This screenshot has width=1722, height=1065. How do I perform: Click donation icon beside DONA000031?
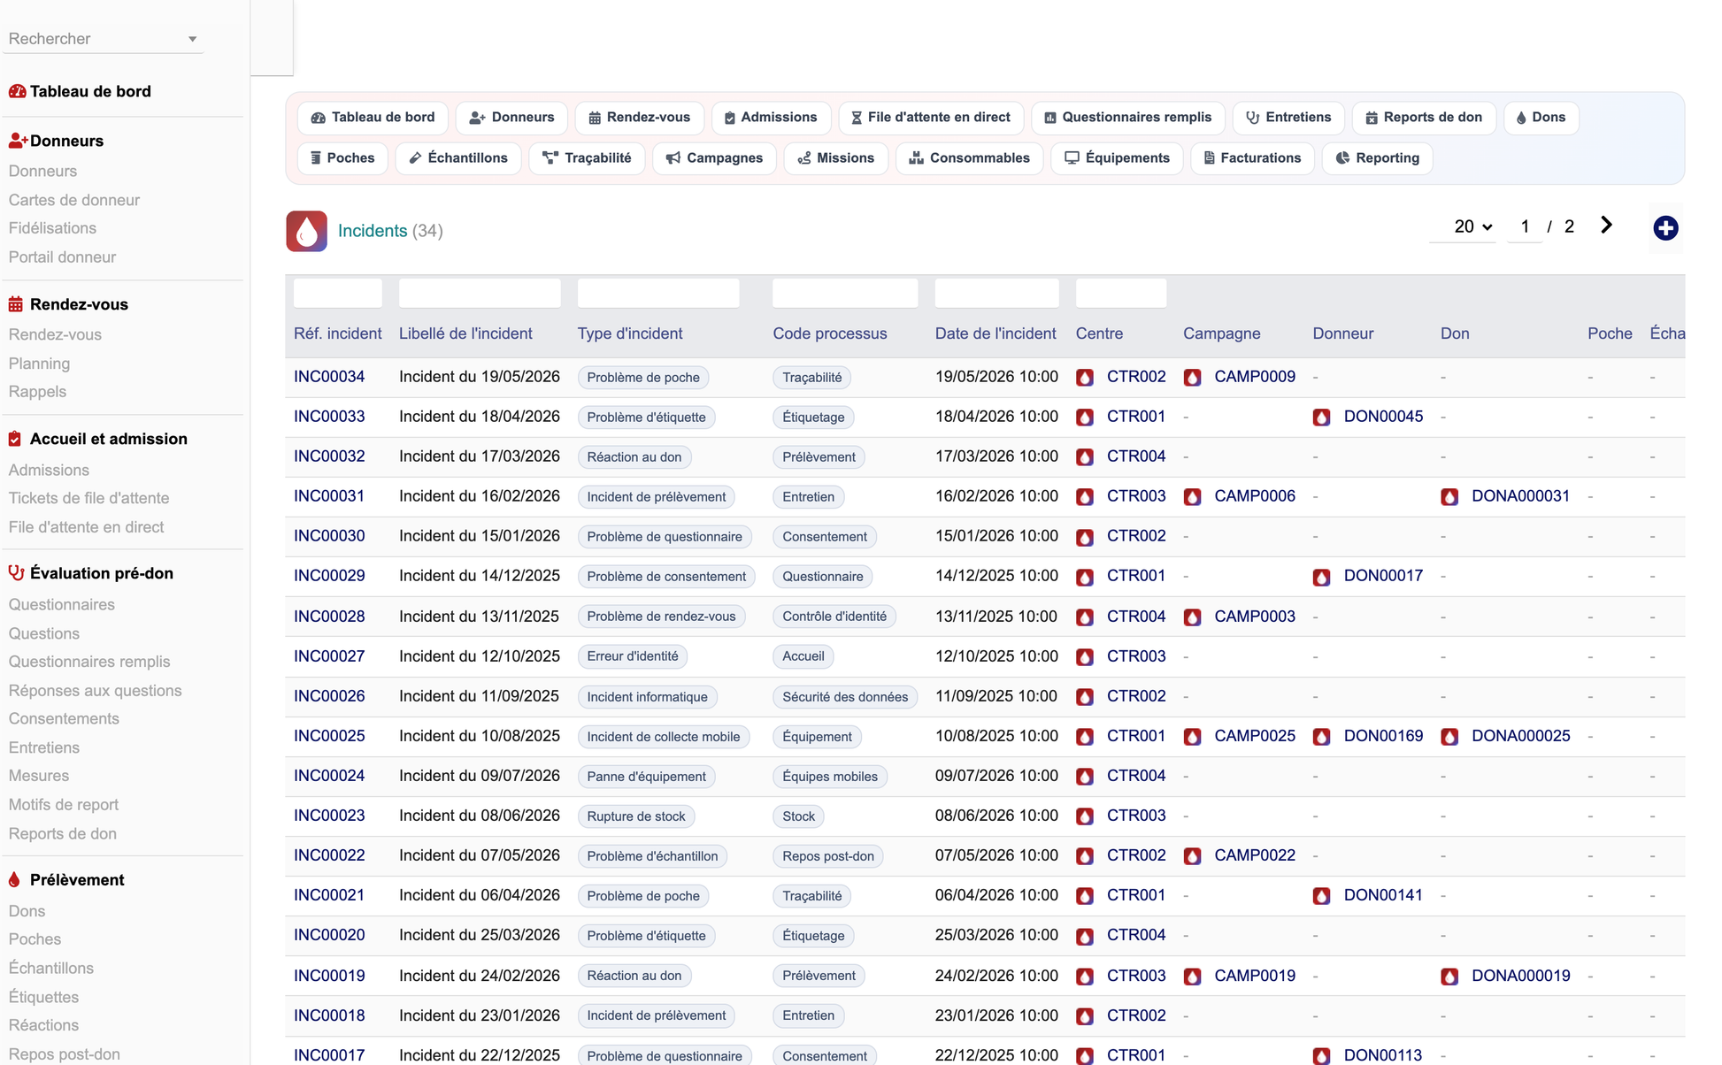[1449, 497]
